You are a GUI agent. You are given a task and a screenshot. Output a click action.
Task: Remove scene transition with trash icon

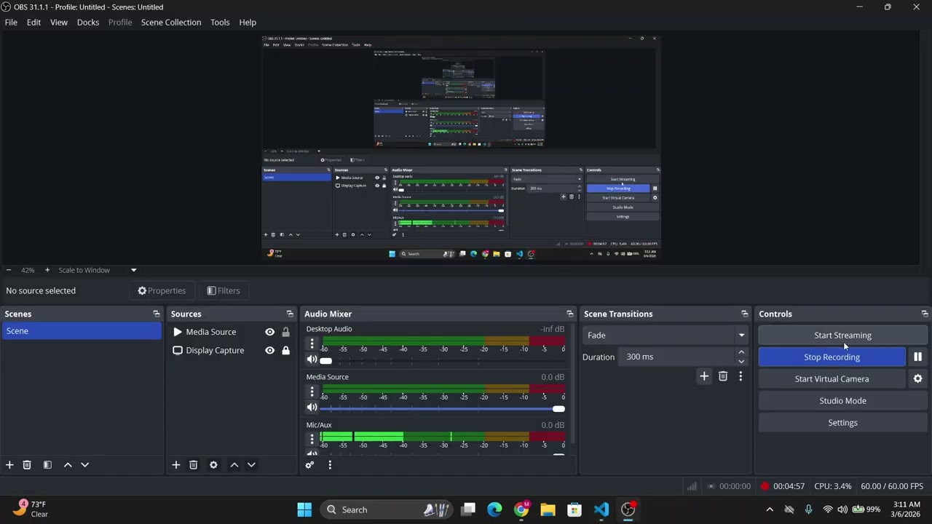[x=723, y=376]
